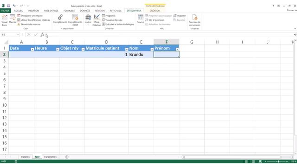
Task: Switch to the Paramètres sheet tab
Action: tap(50, 157)
